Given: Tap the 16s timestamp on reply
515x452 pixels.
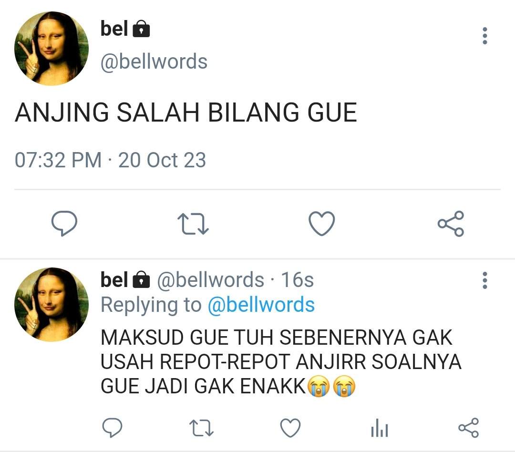Looking at the screenshot, I should [298, 280].
